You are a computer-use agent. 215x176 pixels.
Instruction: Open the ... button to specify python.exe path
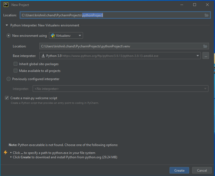206,56
